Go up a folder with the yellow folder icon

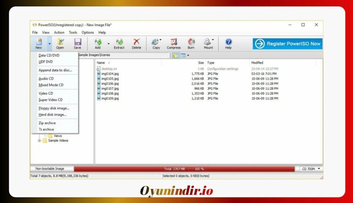click(x=175, y=55)
